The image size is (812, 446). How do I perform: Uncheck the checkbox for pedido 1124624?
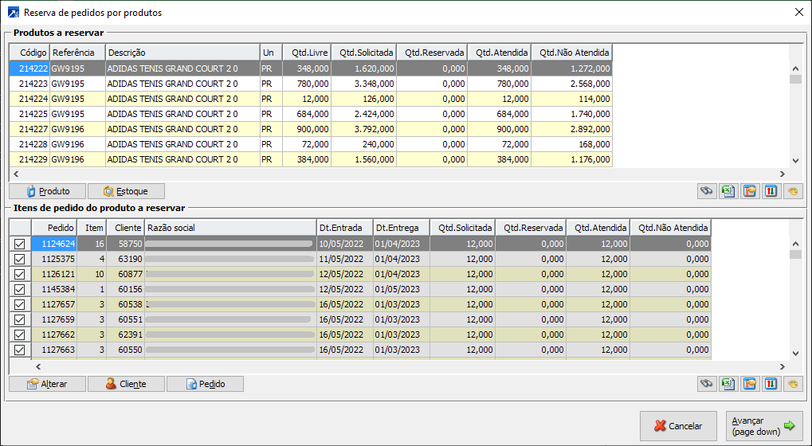tap(20, 244)
